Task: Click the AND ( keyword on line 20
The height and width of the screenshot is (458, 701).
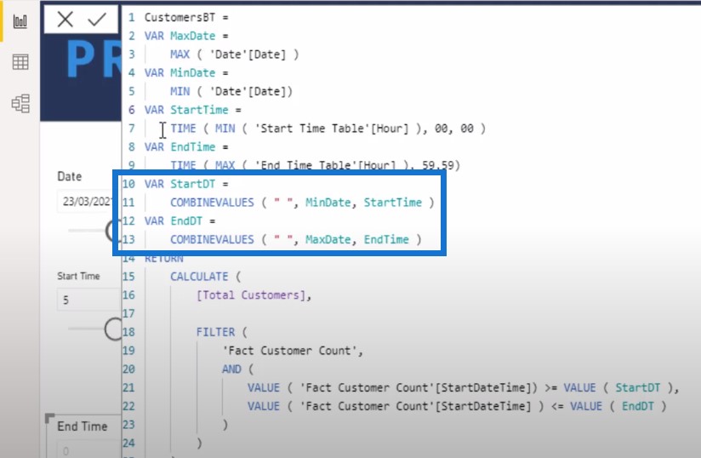Action: point(237,369)
